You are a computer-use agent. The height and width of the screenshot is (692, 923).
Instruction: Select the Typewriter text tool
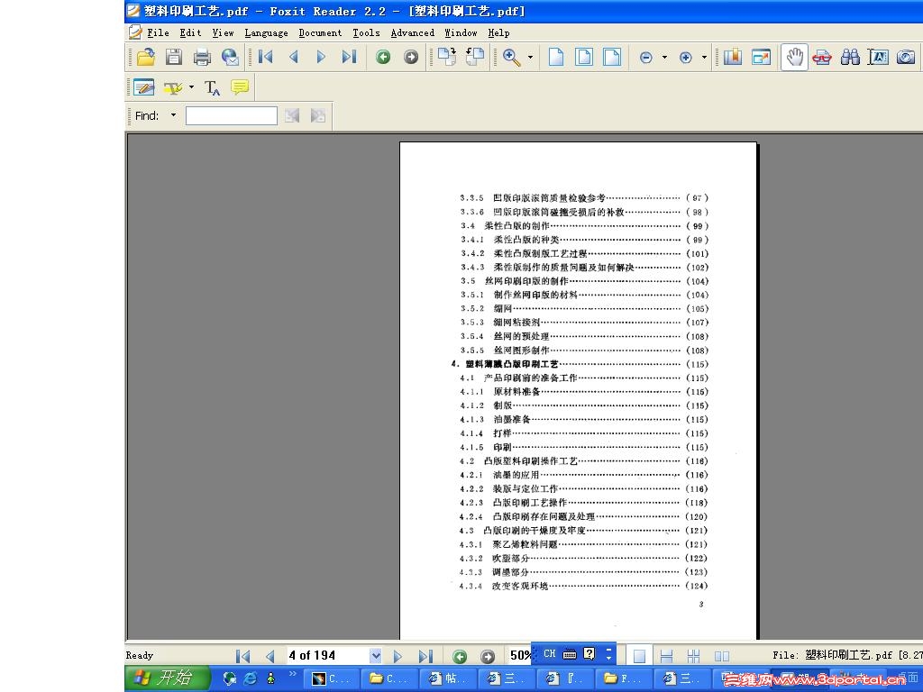[x=212, y=88]
